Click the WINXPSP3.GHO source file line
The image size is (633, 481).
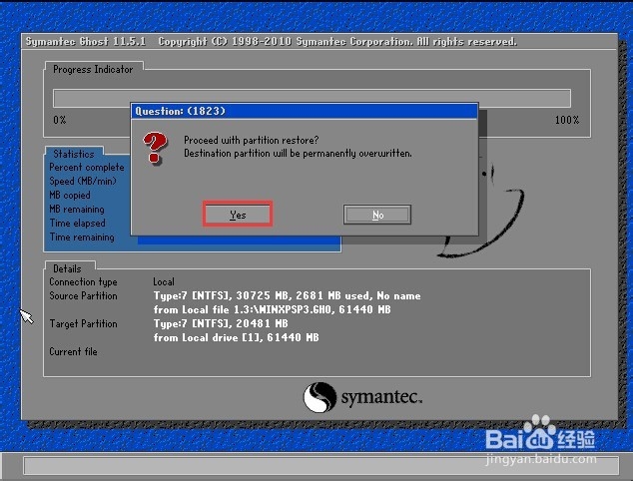(272, 309)
